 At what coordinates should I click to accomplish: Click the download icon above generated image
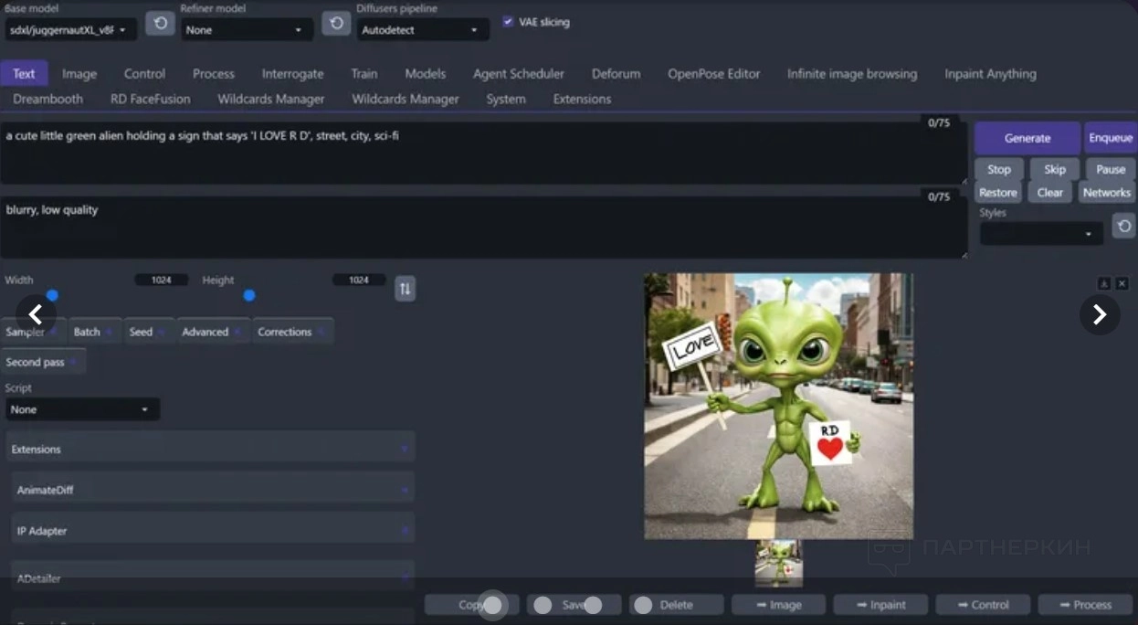(1104, 284)
